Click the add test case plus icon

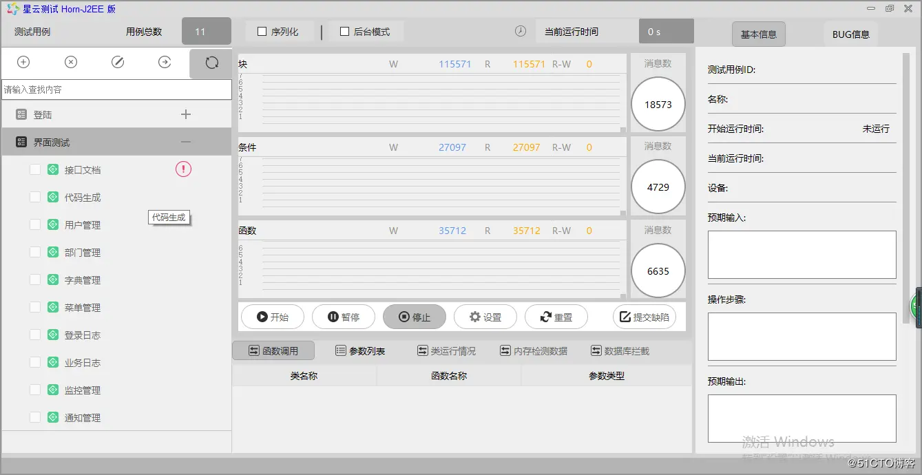(23, 62)
